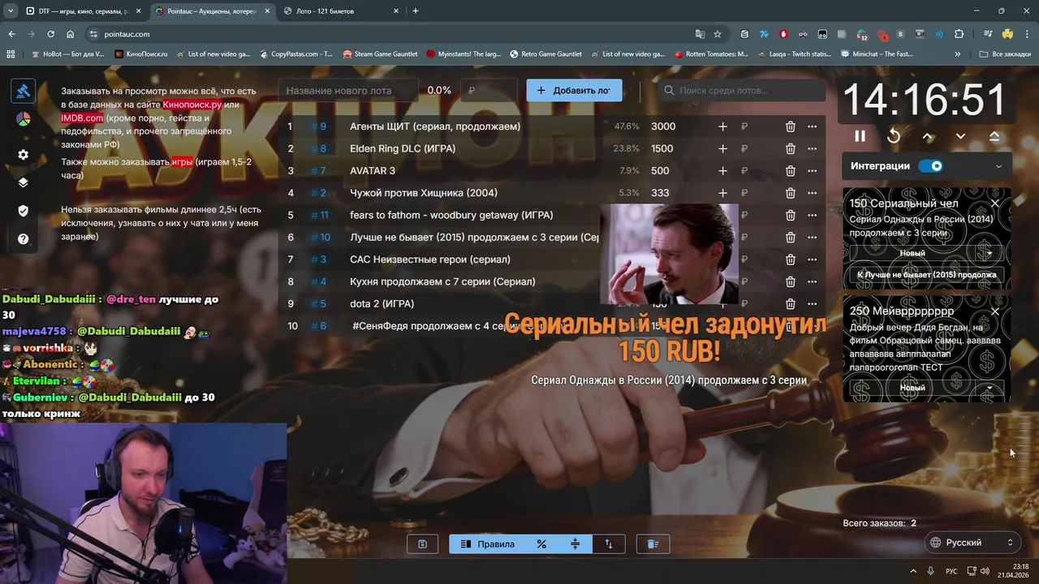Open the wheel pie-chart sidebar icon
This screenshot has width=1039, height=584.
[23, 119]
